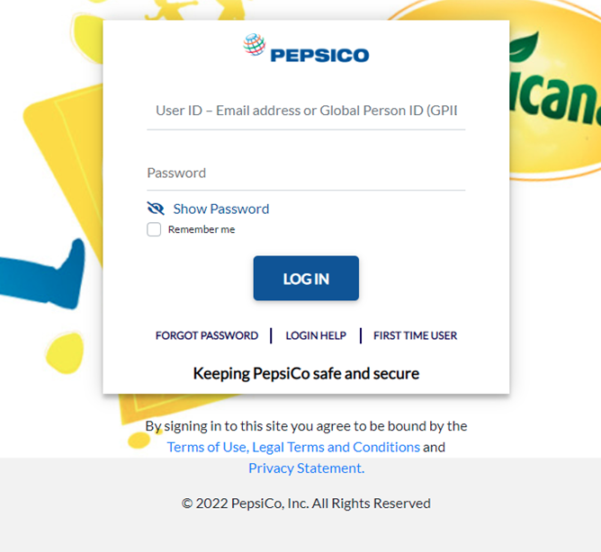Viewport: 601px width, 552px height.
Task: Click the Keeping PepsiCo safe and secure heading
Action: click(x=306, y=373)
